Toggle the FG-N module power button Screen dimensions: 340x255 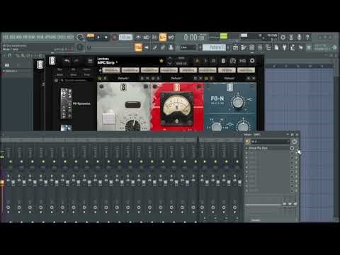point(206,78)
